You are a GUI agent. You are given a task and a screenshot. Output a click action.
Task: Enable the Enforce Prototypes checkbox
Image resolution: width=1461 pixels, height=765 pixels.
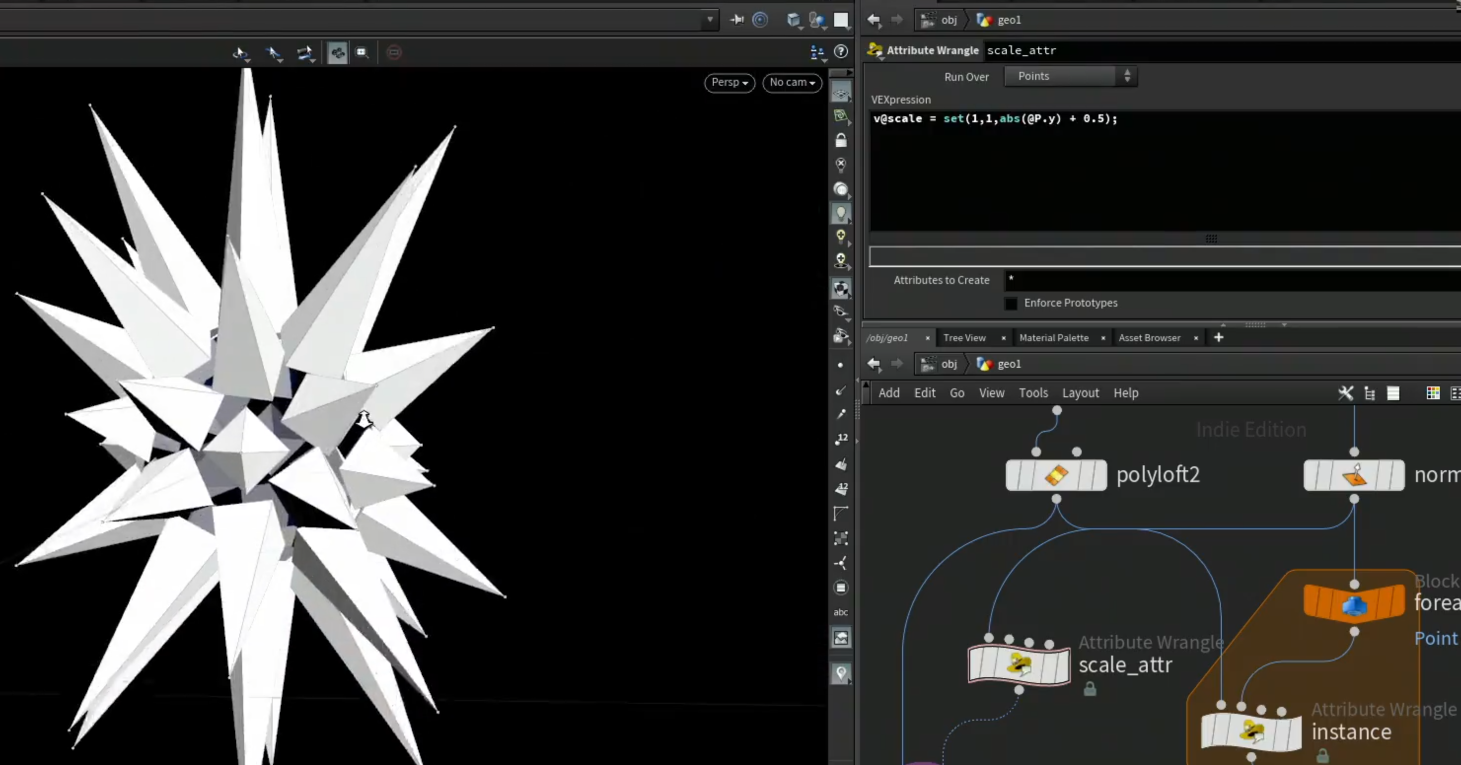(x=1011, y=303)
